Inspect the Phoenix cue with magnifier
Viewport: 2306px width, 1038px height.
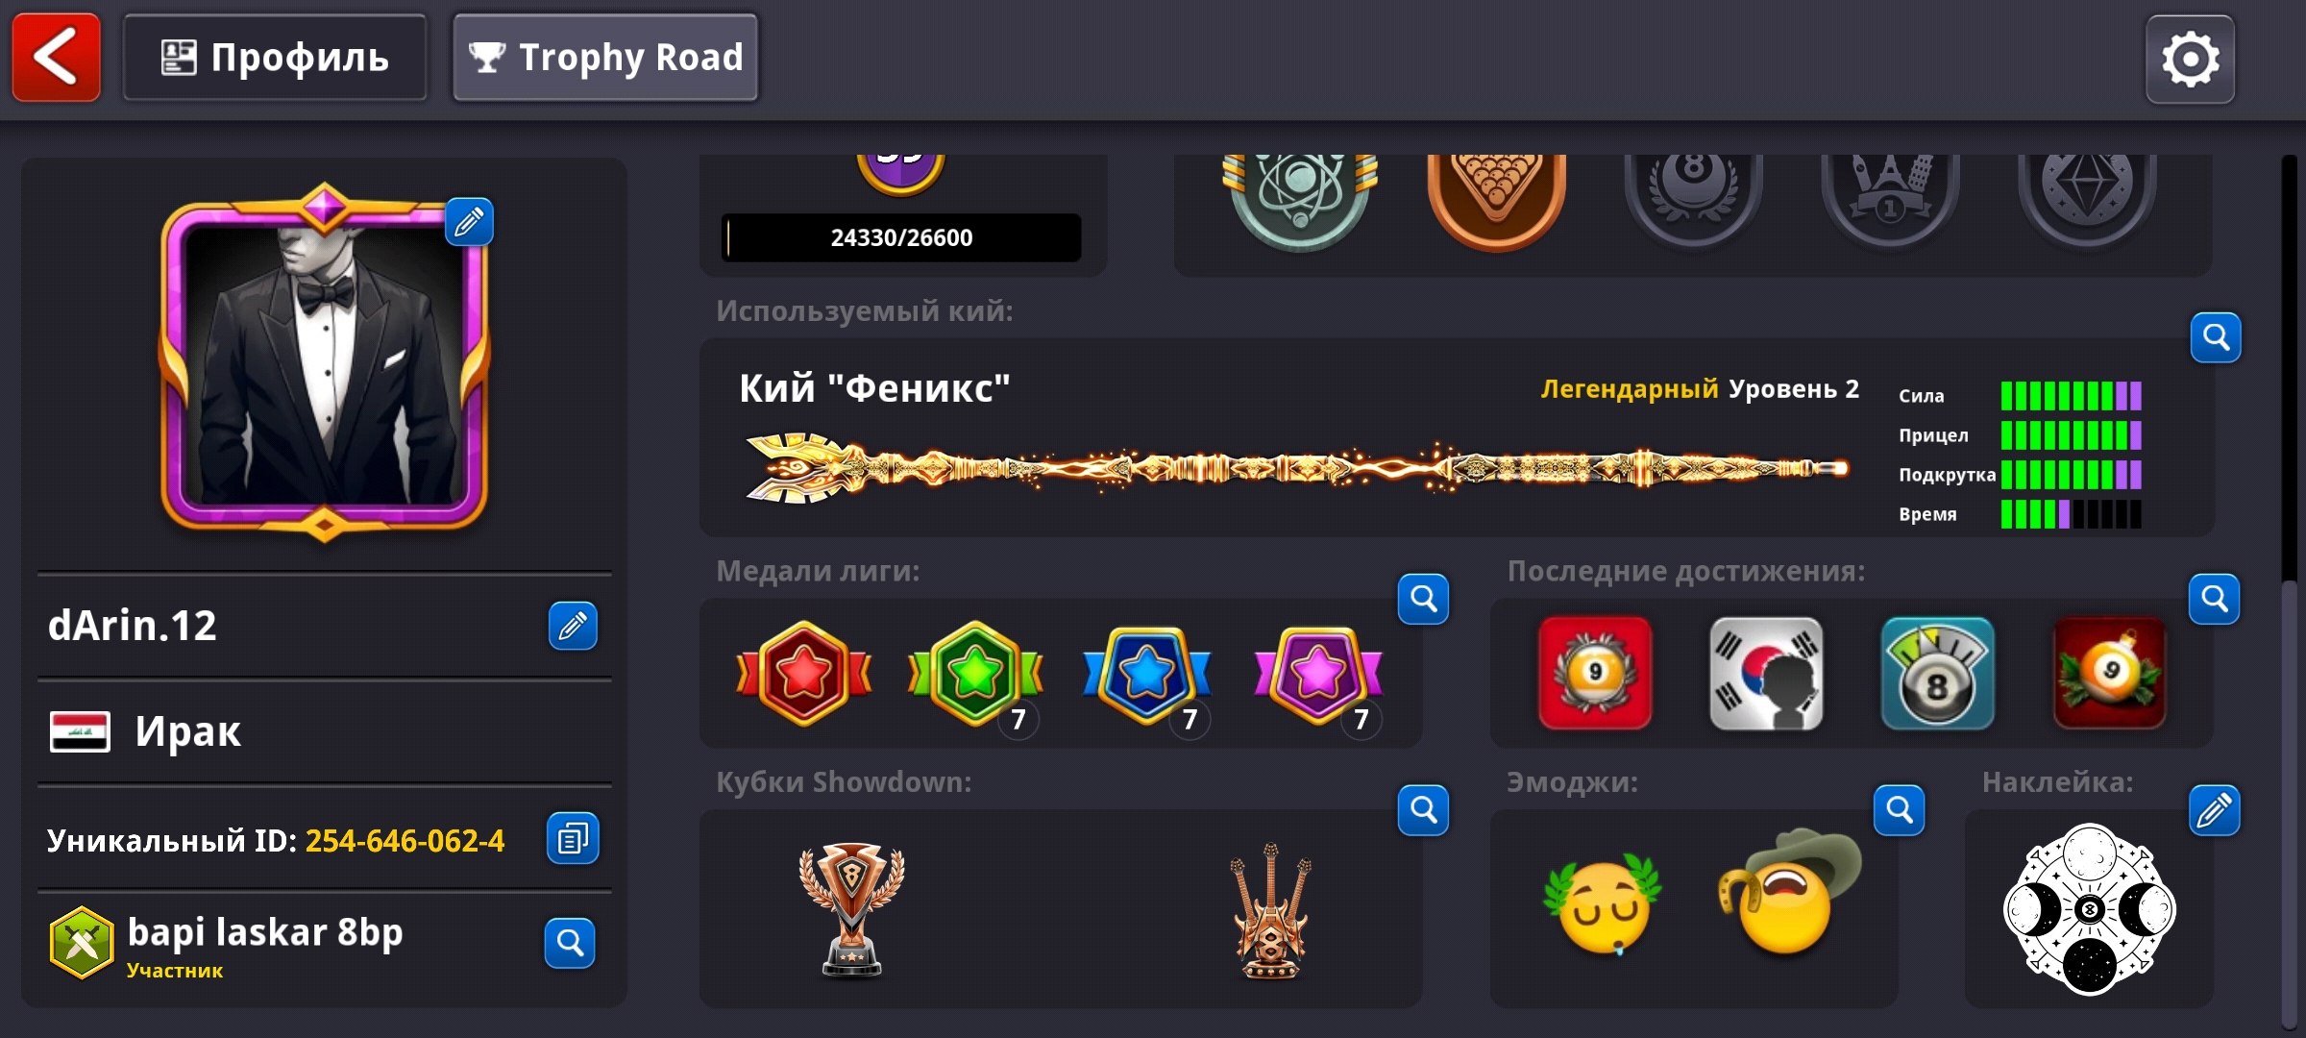(2216, 337)
